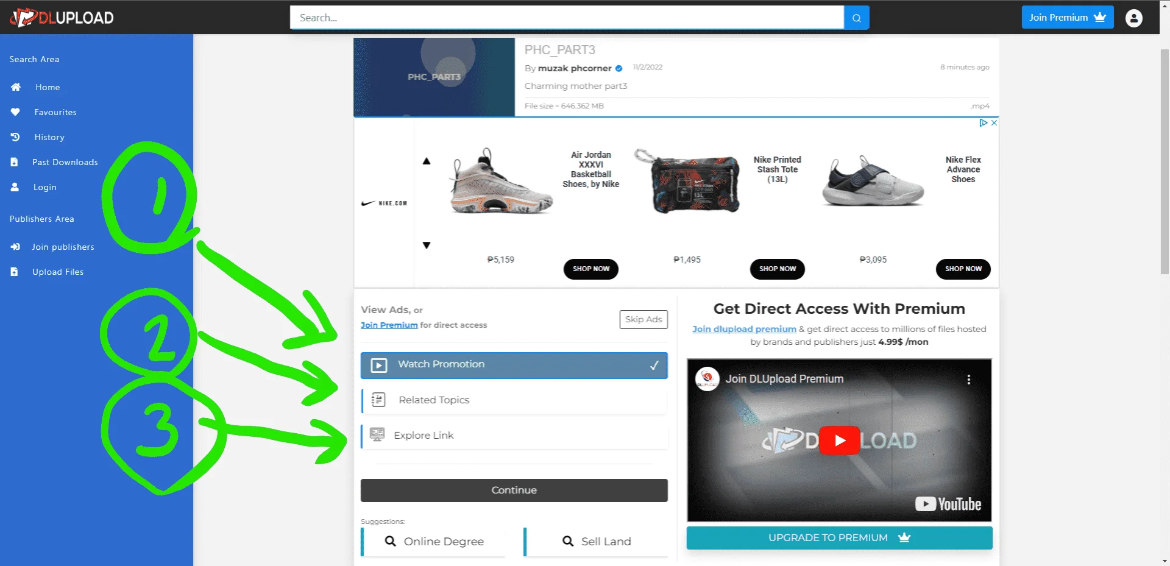This screenshot has width=1170, height=566.
Task: Click Shop Now for Nike Printed Stash Tote
Action: [778, 269]
